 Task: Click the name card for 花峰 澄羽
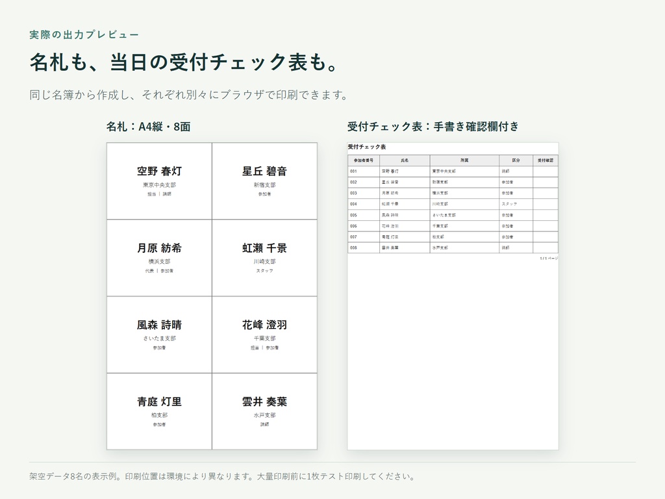[x=265, y=335]
